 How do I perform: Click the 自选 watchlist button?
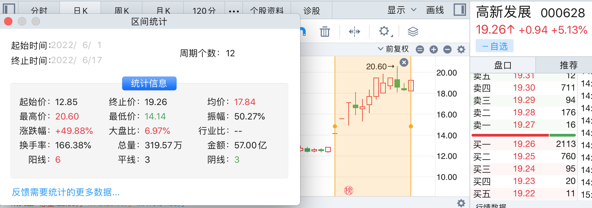tap(495, 46)
